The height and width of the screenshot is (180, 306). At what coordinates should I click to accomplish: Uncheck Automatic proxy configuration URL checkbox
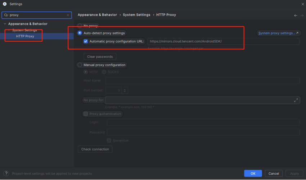86,41
